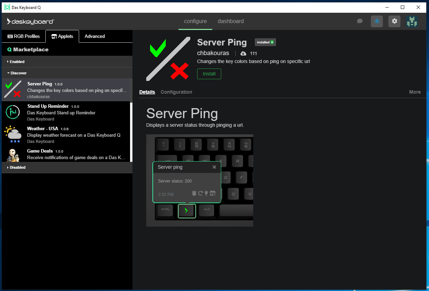
Task: Click the Q Marketplace heading
Action: [28, 50]
